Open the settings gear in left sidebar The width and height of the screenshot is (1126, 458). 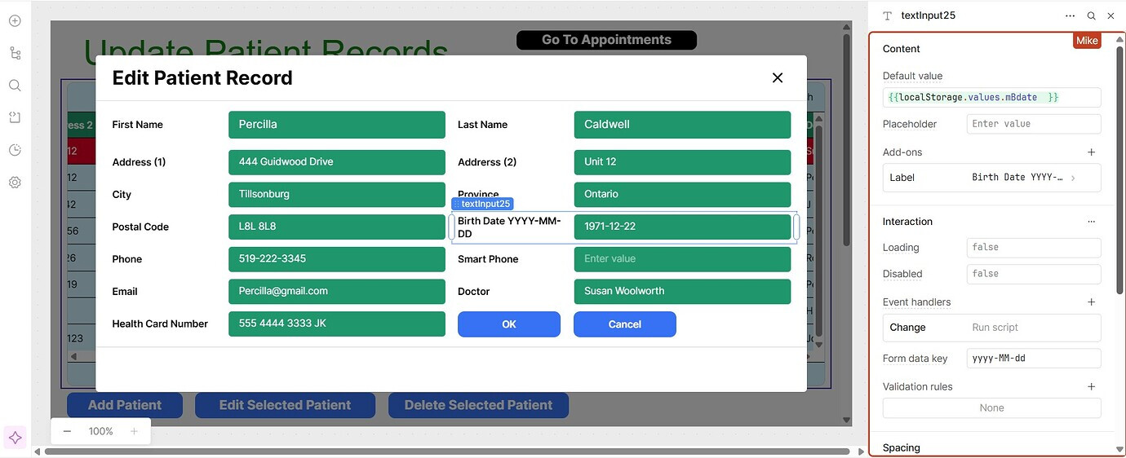click(x=15, y=183)
